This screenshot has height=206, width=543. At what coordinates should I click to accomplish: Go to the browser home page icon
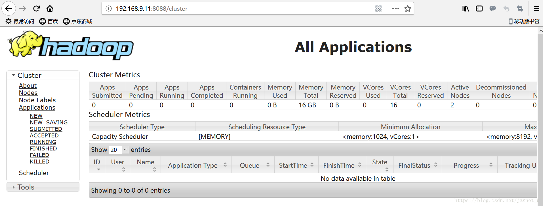click(50, 9)
